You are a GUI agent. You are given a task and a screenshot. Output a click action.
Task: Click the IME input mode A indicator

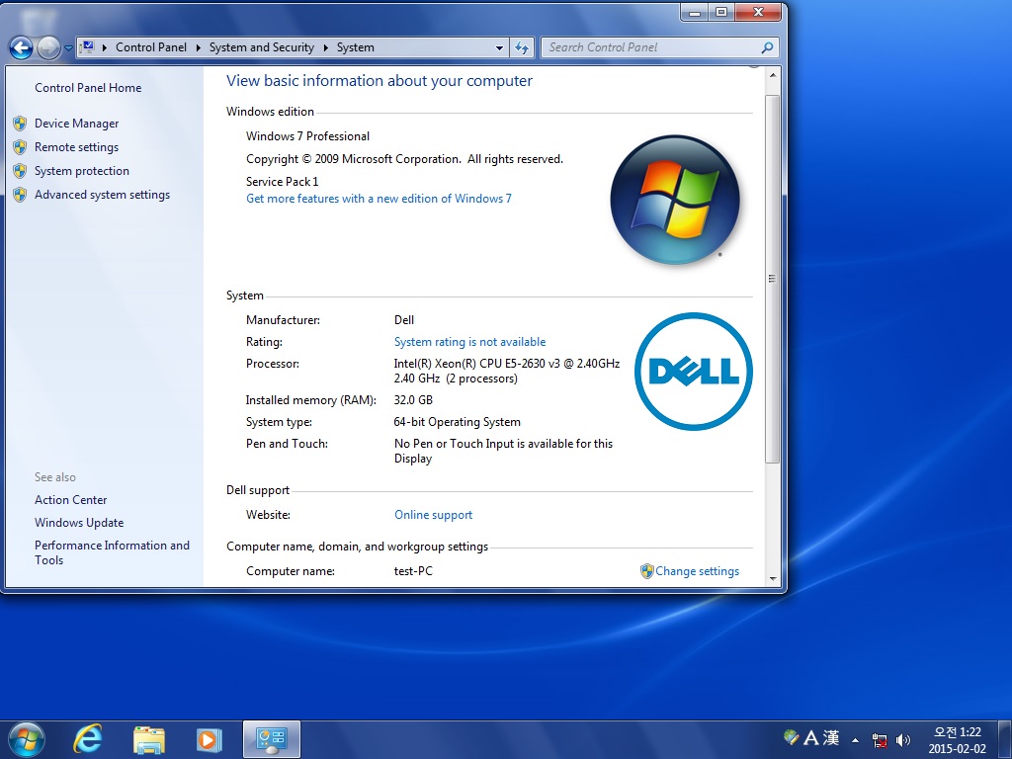(811, 737)
